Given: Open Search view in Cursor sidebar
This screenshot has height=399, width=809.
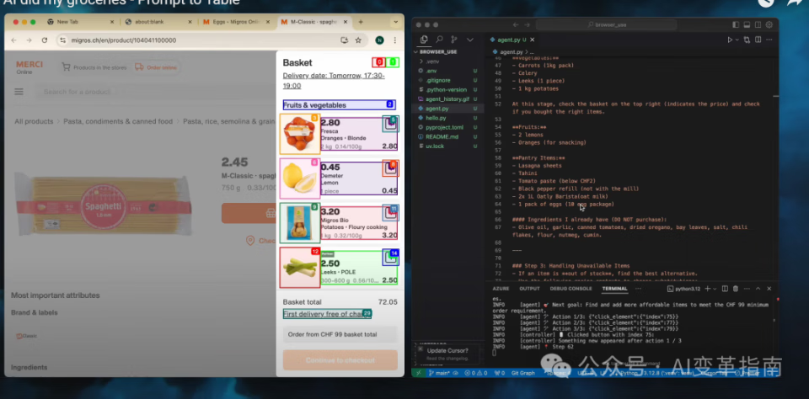Looking at the screenshot, I should click(x=440, y=40).
